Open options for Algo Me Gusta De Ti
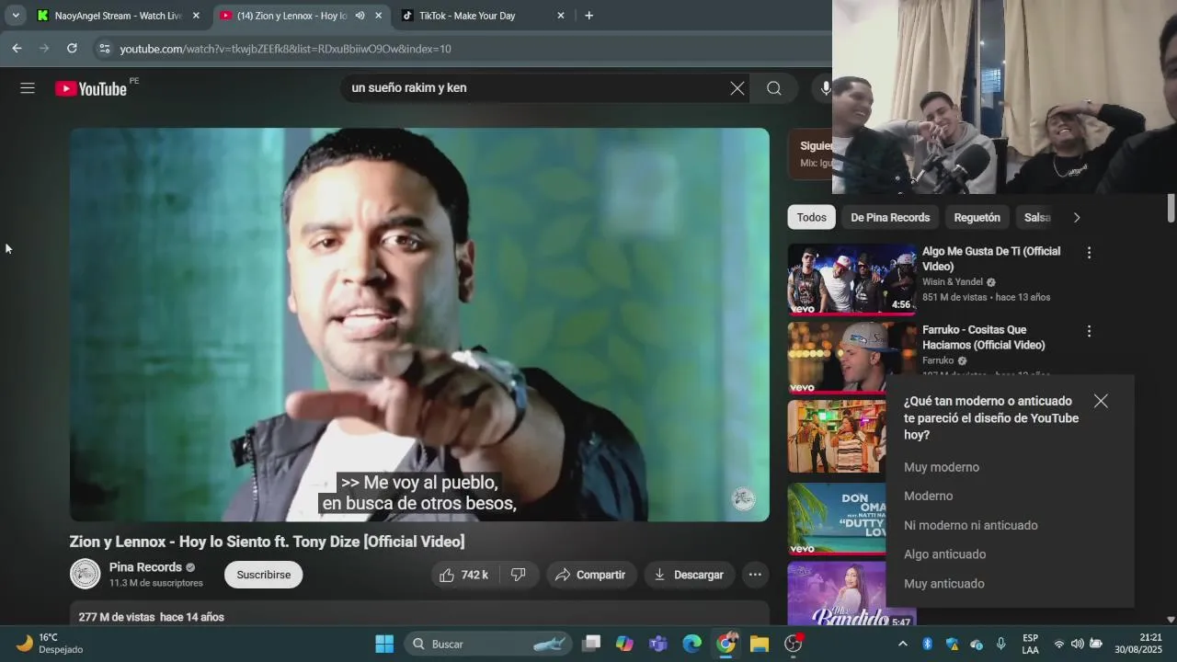1177x662 pixels. (x=1089, y=252)
